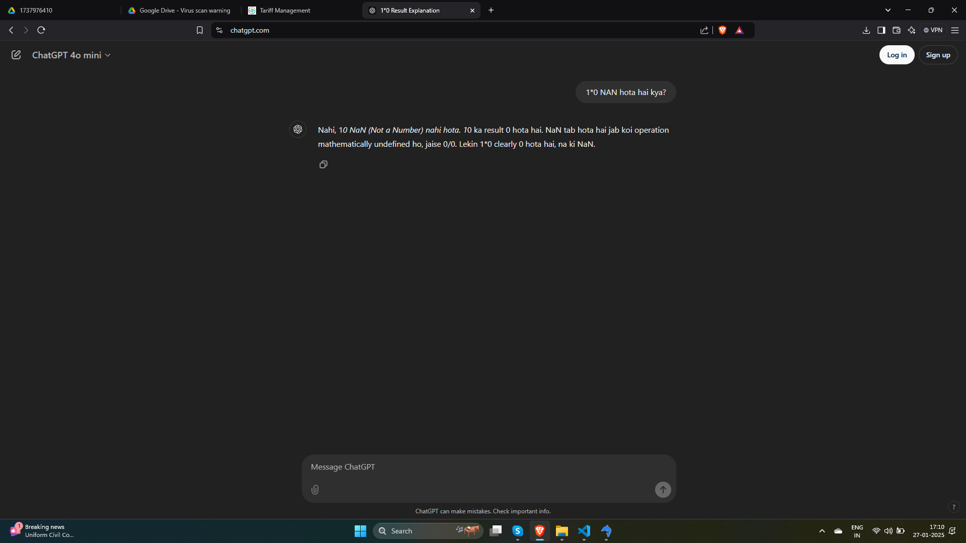
Task: Open Wi-Fi network settings tray icon
Action: pyautogui.click(x=876, y=531)
